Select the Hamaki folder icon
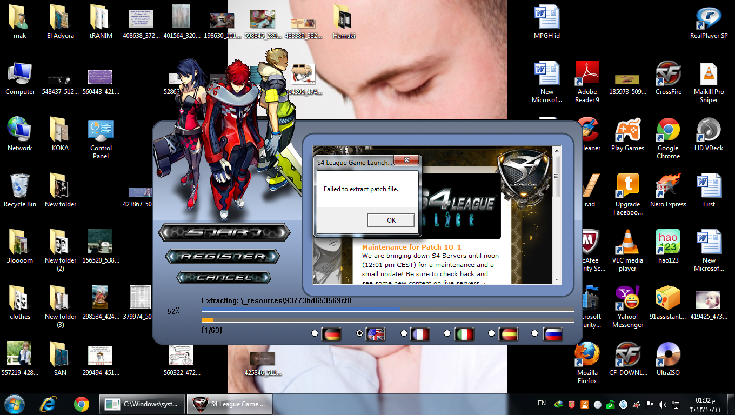Image resolution: width=735 pixels, height=415 pixels. coord(344,22)
